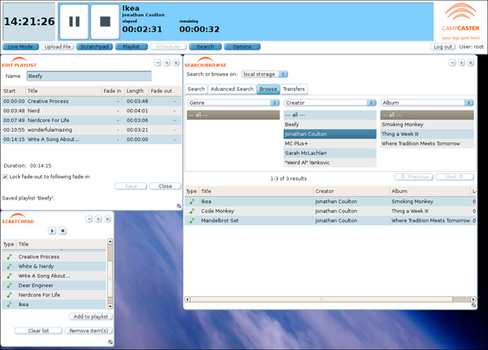Click the playlist Name field

89,76
